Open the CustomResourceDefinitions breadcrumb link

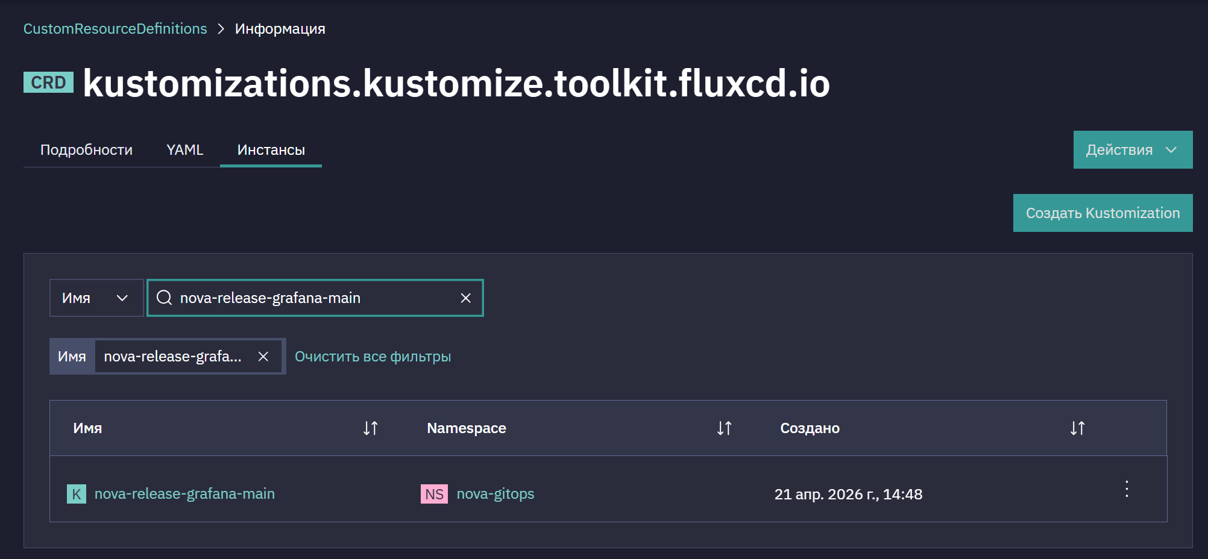click(115, 29)
